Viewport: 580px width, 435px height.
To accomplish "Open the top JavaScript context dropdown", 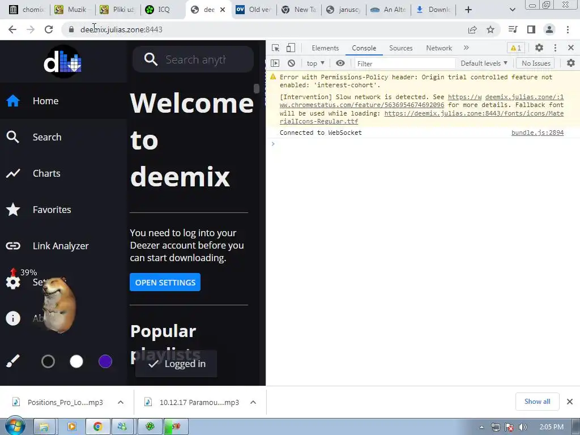I will [315, 63].
